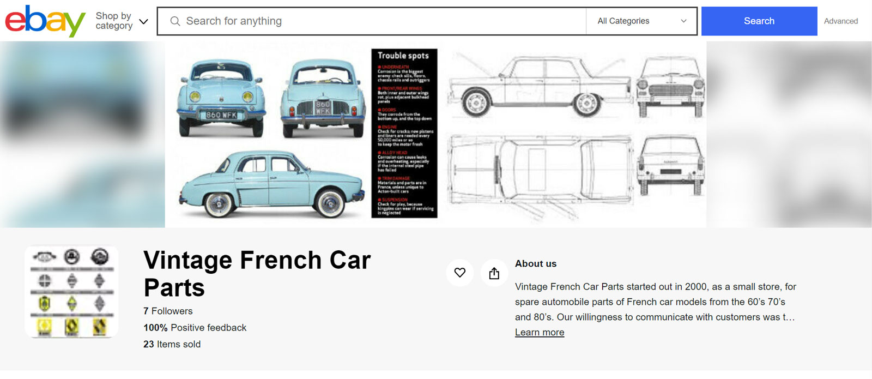Screen dimensions: 872x379
Task: Click the blue car front view with 860 WFK plate
Action: pyautogui.click(x=221, y=98)
